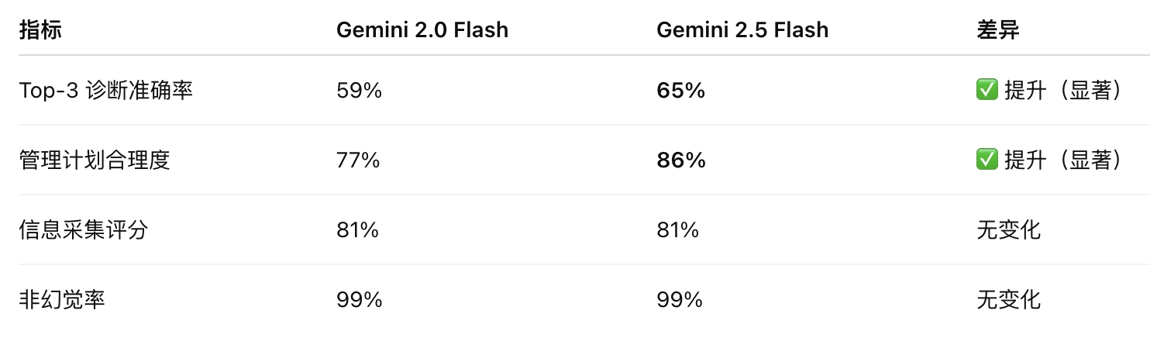The image size is (1150, 338).
Task: Click 无变化 in the 信息采集评分 row
Action: tap(1009, 230)
